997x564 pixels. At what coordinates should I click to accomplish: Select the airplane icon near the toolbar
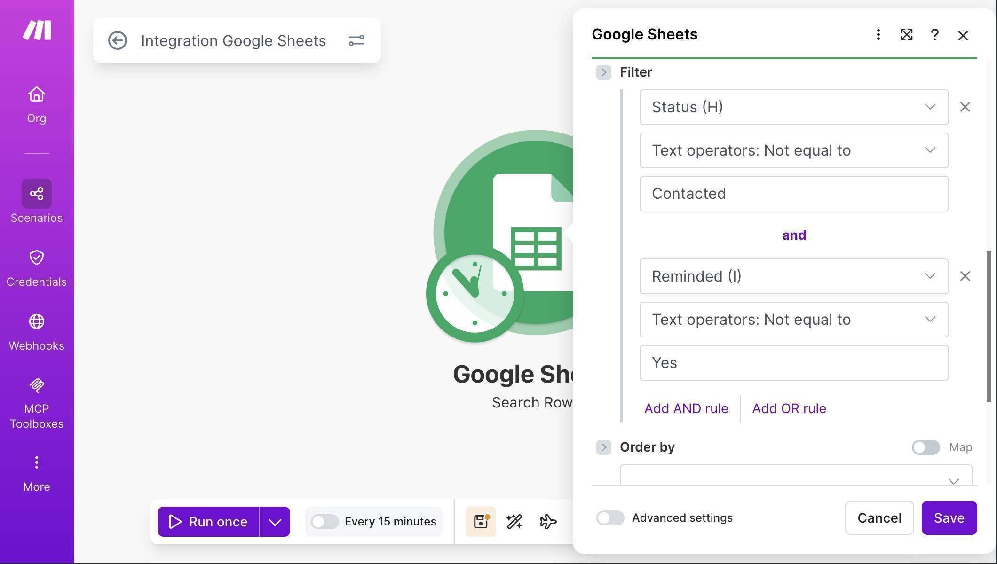click(548, 521)
